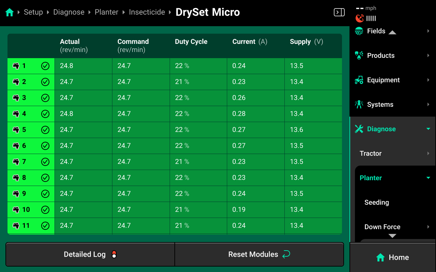Viewport: 436px width, 272px height.
Task: Click the row 9 motor icon
Action: (16, 194)
